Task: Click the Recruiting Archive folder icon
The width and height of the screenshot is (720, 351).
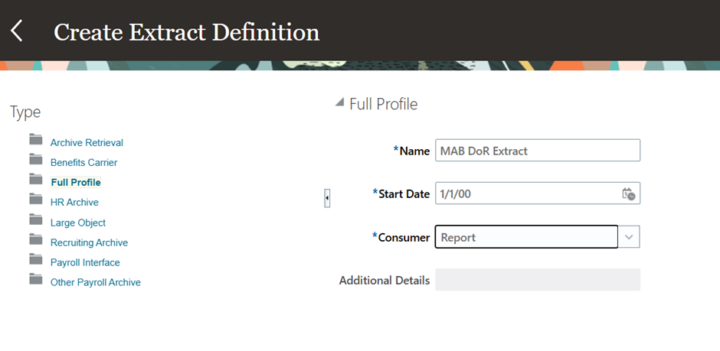Action: [36, 239]
